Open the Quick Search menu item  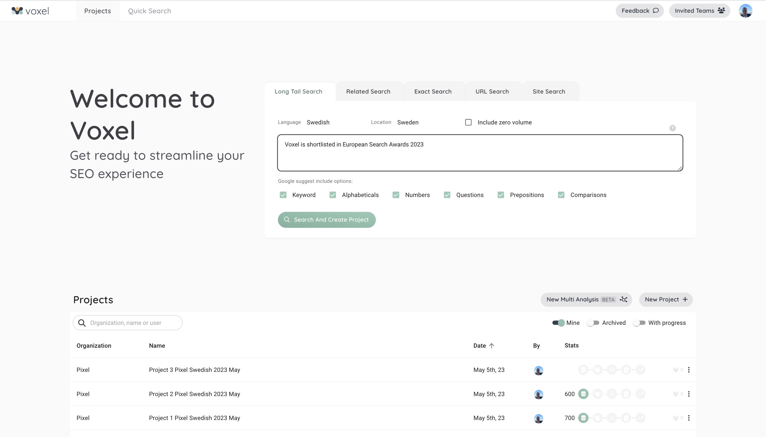tap(149, 11)
